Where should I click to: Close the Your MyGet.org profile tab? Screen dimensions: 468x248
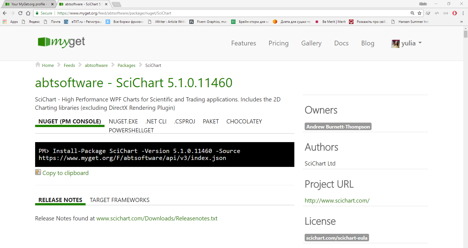(x=52, y=4)
